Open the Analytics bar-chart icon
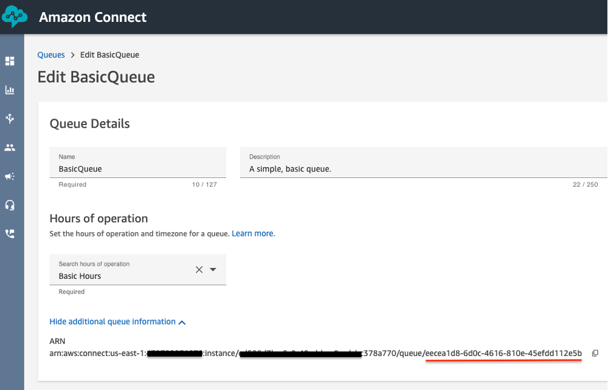The image size is (608, 390). pos(11,89)
